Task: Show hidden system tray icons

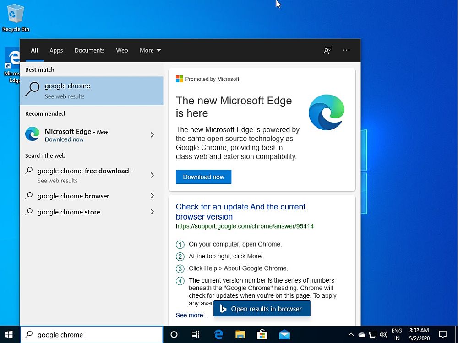Action: pyautogui.click(x=351, y=334)
